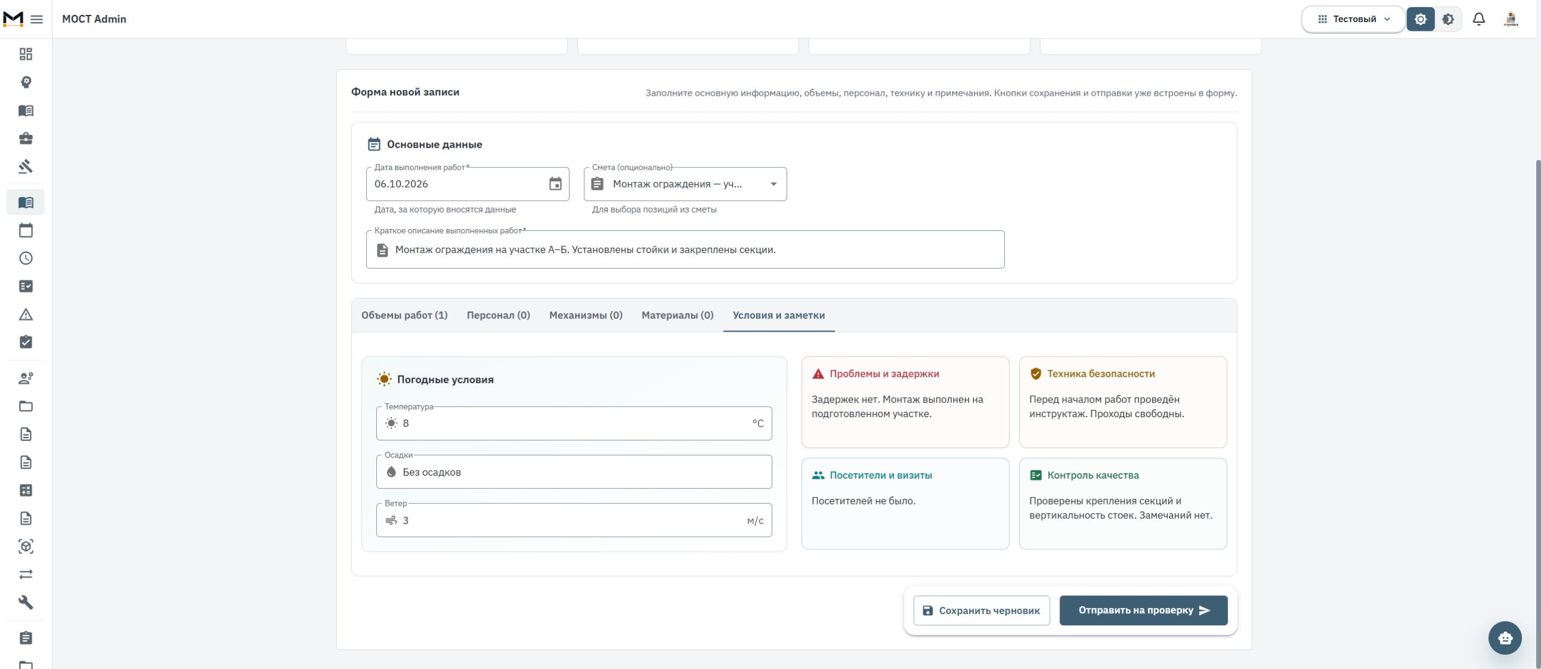Screen dimensions: 1541x669
Task: Switch to light theme sun button
Action: tap(1421, 19)
